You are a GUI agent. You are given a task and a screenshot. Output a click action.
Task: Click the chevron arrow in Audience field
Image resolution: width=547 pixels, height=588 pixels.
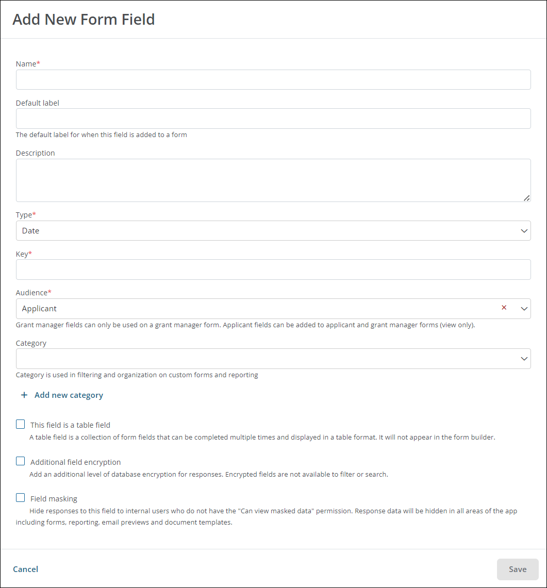[x=524, y=309]
